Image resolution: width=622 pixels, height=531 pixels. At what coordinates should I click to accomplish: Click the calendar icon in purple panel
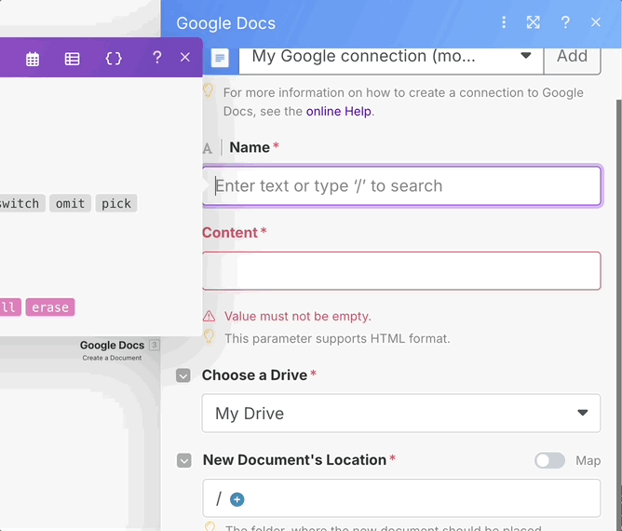click(x=33, y=59)
